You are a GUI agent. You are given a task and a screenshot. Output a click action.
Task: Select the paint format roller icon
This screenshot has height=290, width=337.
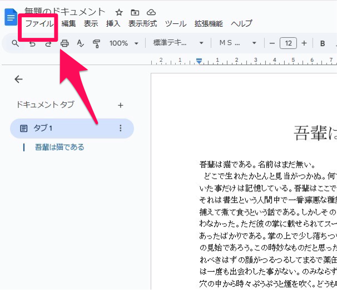pyautogui.click(x=96, y=43)
